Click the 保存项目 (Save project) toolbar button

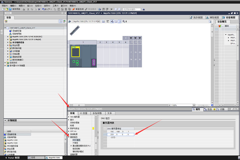pyautogui.click(x=14, y=9)
